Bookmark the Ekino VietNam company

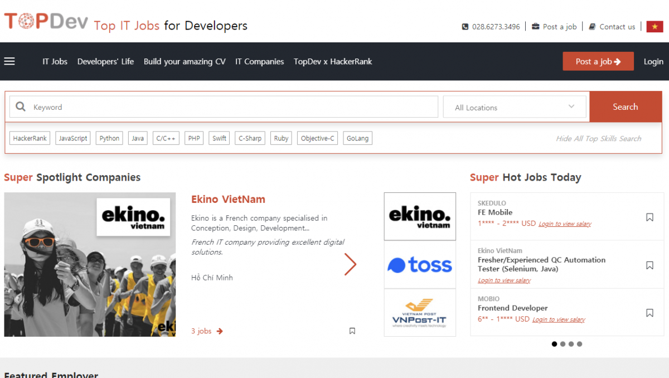tap(352, 331)
